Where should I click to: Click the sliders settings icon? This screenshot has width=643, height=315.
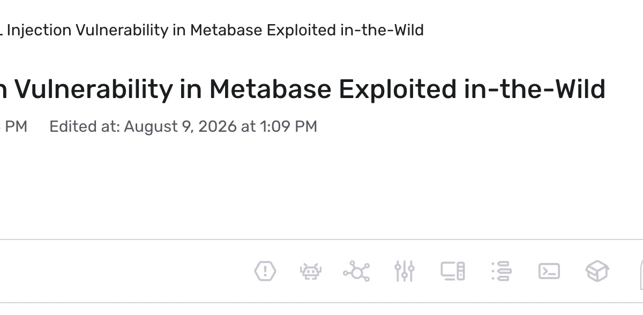pyautogui.click(x=405, y=272)
